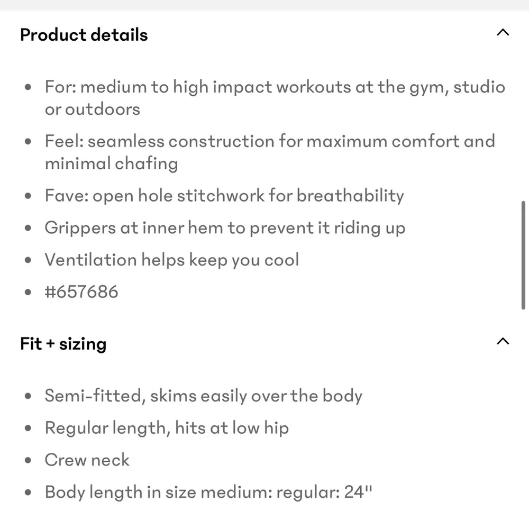Select the Regular length bullet point
529x529 pixels.
[167, 427]
